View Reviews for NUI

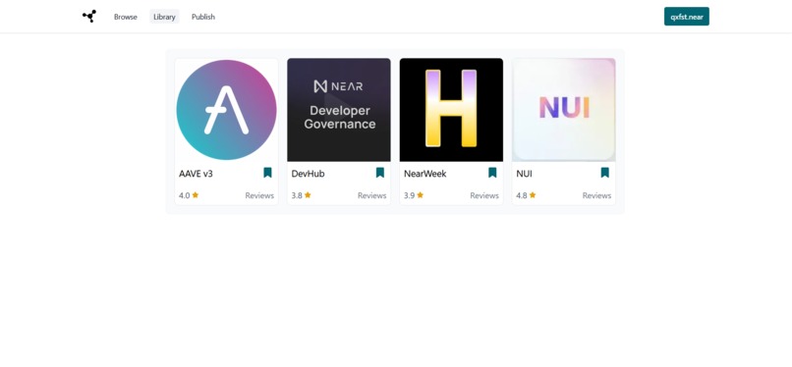(596, 195)
